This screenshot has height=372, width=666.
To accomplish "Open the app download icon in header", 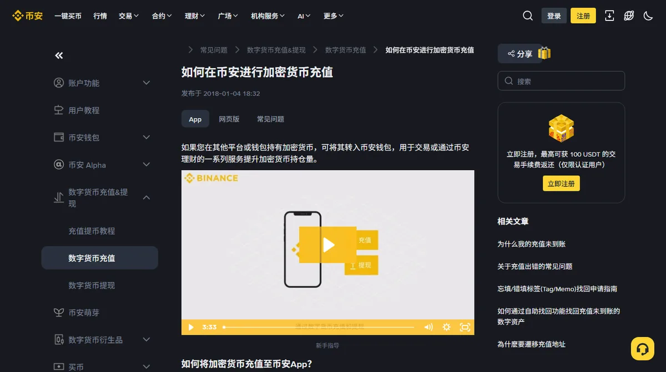I will pos(609,16).
